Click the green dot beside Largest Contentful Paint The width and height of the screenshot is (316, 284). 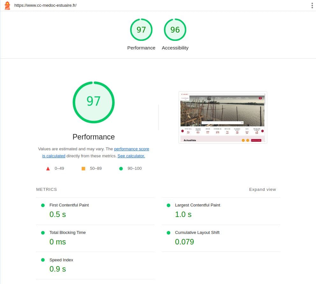(x=168, y=205)
